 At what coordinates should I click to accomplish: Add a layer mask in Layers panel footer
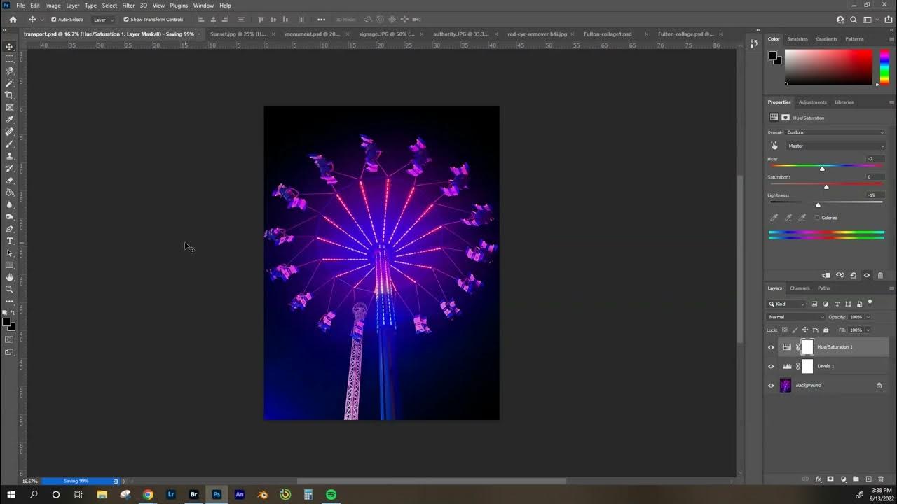[830, 479]
